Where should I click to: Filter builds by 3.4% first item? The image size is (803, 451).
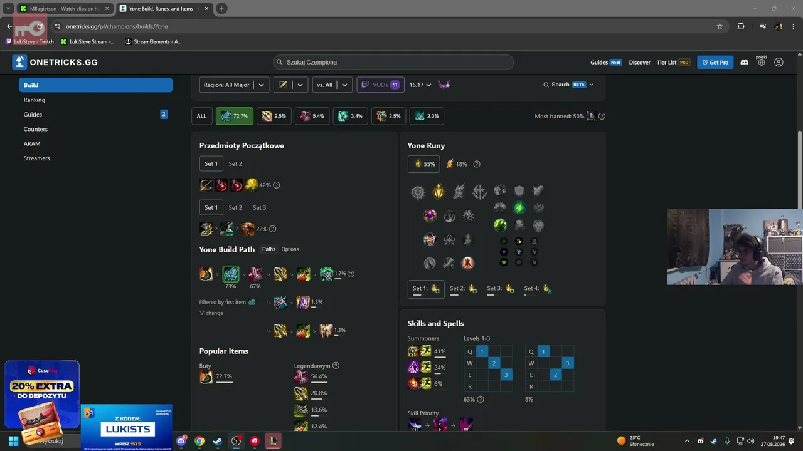click(x=350, y=116)
